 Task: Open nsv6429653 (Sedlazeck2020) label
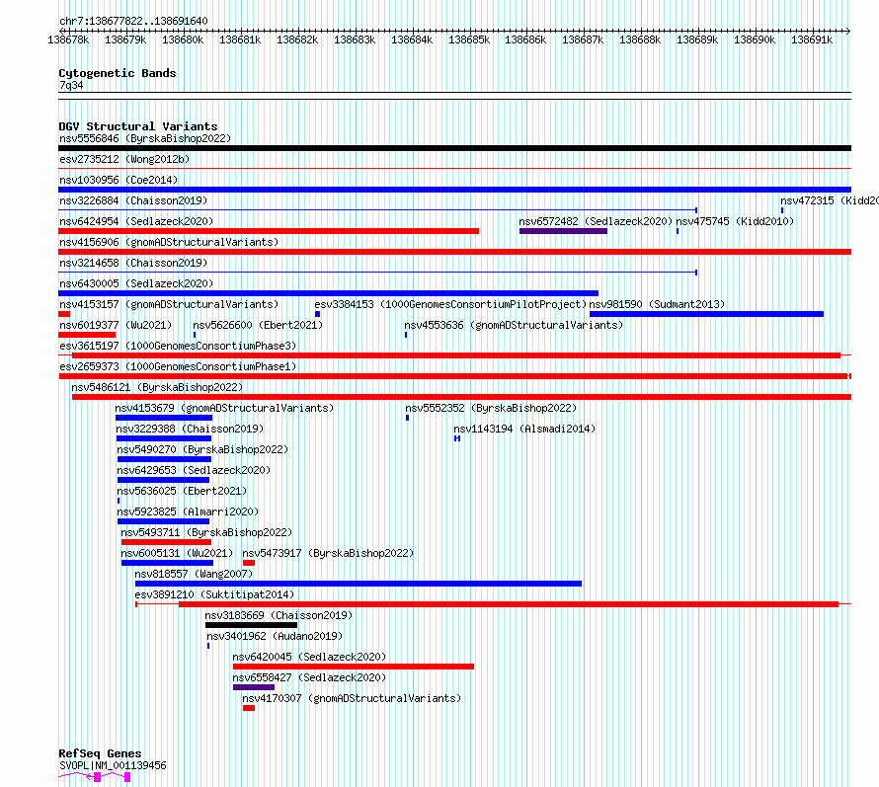click(194, 470)
